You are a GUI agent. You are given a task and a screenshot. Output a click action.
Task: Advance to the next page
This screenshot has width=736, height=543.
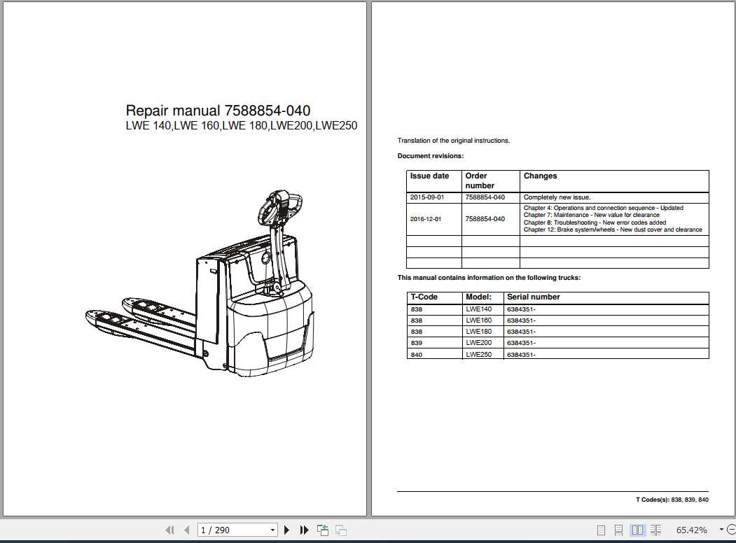click(x=287, y=530)
